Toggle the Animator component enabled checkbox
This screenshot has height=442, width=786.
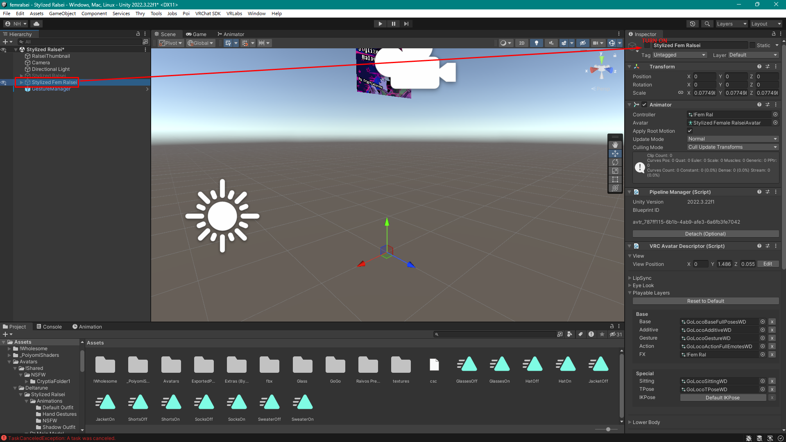(x=644, y=105)
